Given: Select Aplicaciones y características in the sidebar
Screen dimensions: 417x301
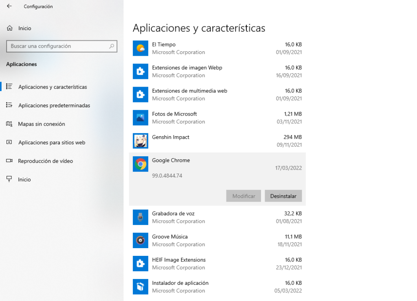Looking at the screenshot, I should tap(53, 87).
